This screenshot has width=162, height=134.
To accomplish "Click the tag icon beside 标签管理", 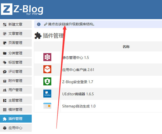I will (x=5, y=62).
